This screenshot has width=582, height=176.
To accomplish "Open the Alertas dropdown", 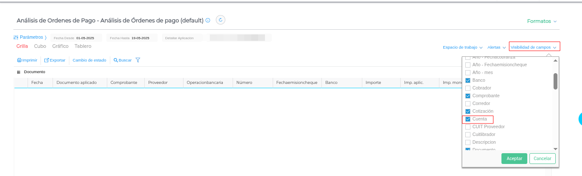I will 496,47.
